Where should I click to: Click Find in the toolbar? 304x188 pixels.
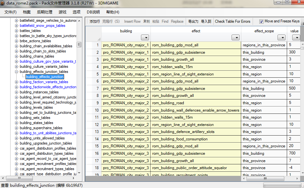(165, 21)
